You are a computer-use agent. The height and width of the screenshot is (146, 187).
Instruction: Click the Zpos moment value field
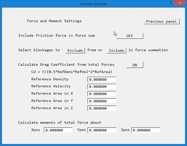point(146,130)
